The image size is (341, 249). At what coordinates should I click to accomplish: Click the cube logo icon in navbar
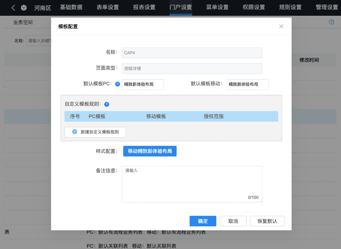tap(24, 8)
